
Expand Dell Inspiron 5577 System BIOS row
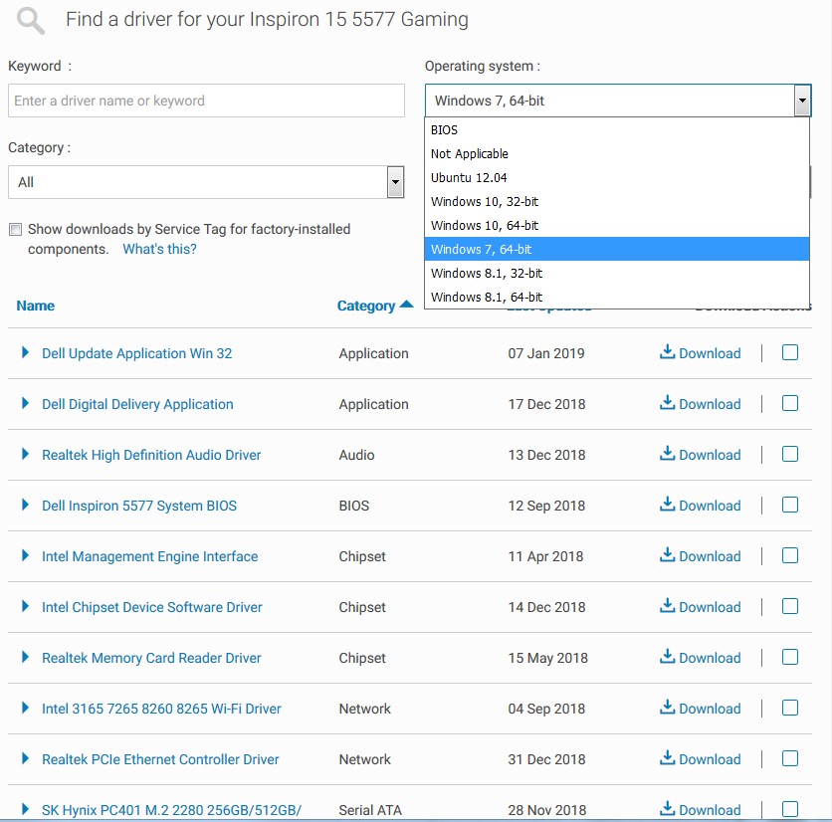point(25,505)
